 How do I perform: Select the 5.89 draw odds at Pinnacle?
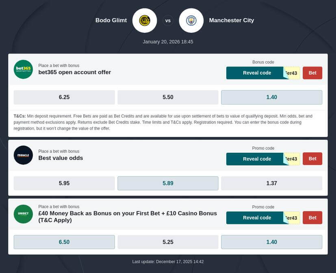point(168,183)
